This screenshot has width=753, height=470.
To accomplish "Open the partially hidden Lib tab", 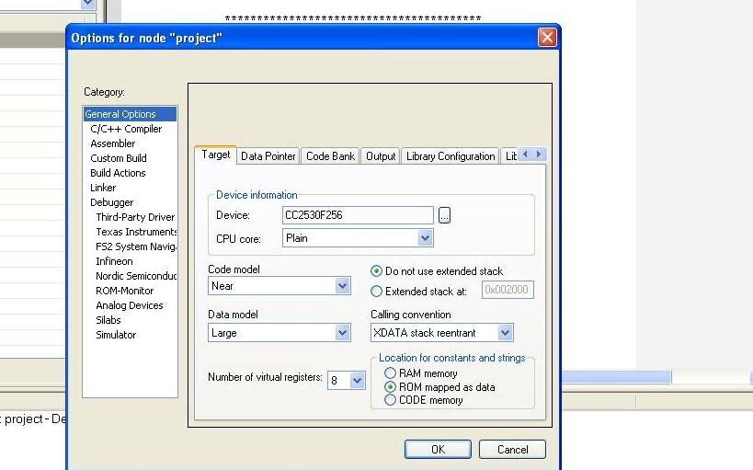I will (510, 156).
